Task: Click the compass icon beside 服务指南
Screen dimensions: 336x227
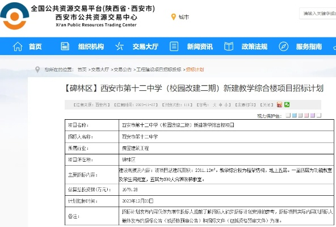Action: click(x=283, y=47)
